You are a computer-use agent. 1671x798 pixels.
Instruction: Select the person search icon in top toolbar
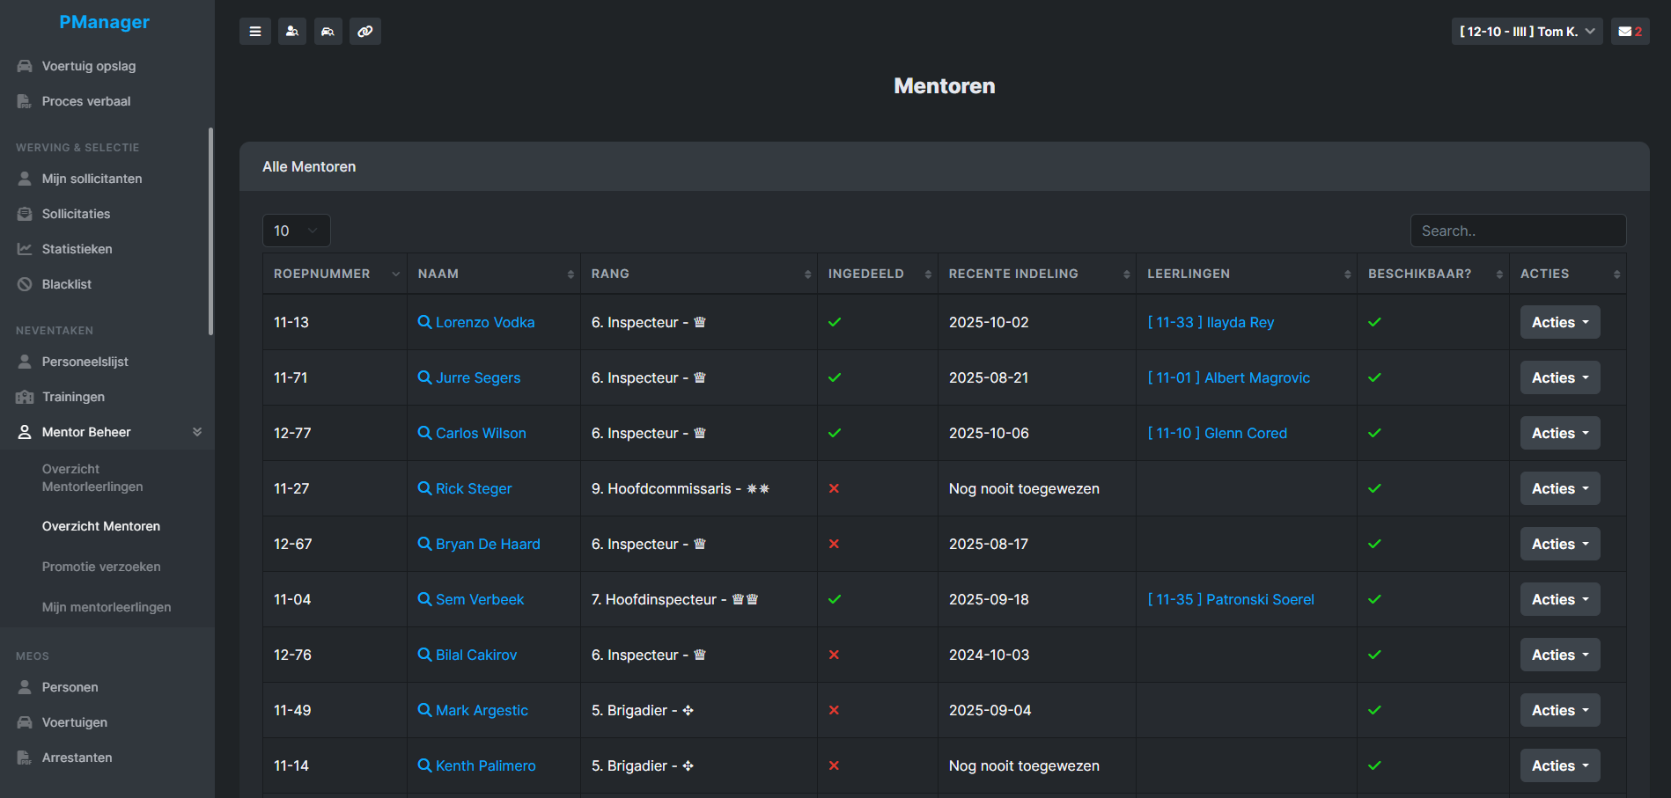tap(291, 31)
